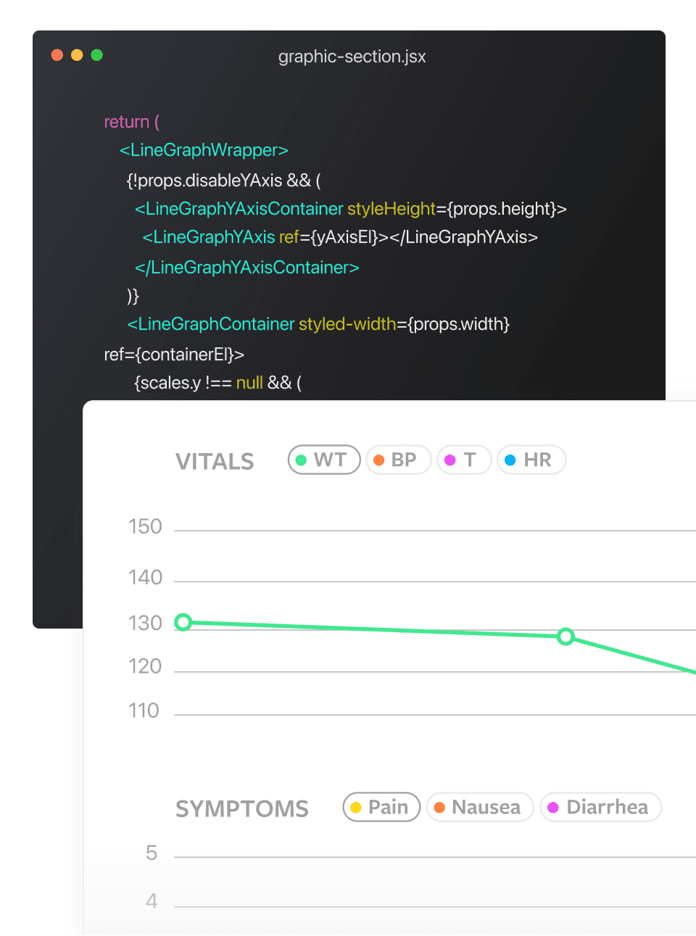Click the green maximize window dot

[97, 55]
